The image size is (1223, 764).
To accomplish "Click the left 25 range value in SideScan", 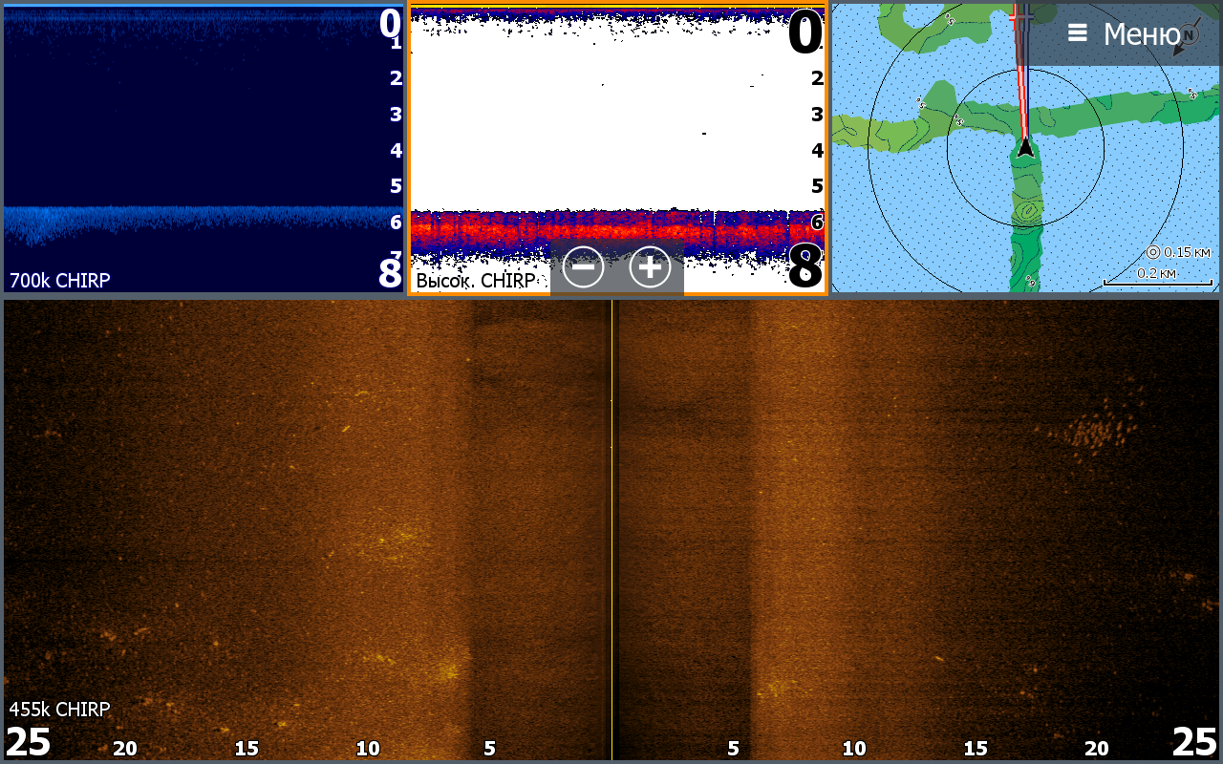I will tap(28, 742).
